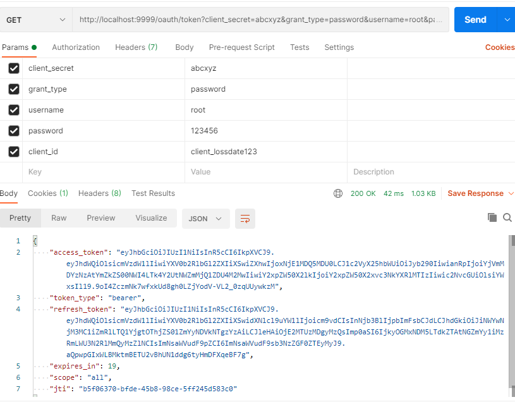This screenshot has height=402, width=515.
Task: Click the username key cell
Action: [x=104, y=110]
